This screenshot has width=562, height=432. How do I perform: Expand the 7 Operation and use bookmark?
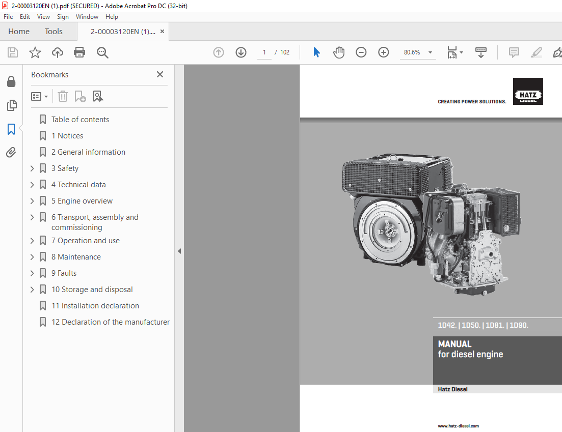[x=32, y=241]
